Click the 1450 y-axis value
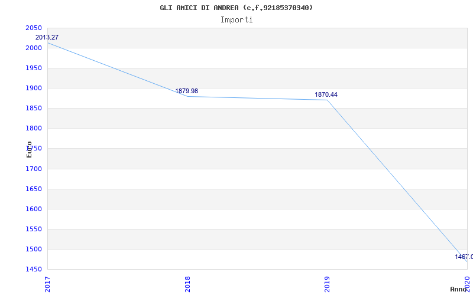 coord(34,269)
